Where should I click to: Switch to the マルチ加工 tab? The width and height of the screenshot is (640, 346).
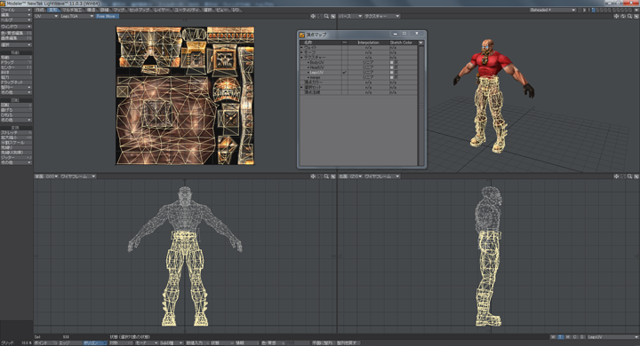(72, 10)
